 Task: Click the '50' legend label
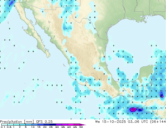click(81, 127)
